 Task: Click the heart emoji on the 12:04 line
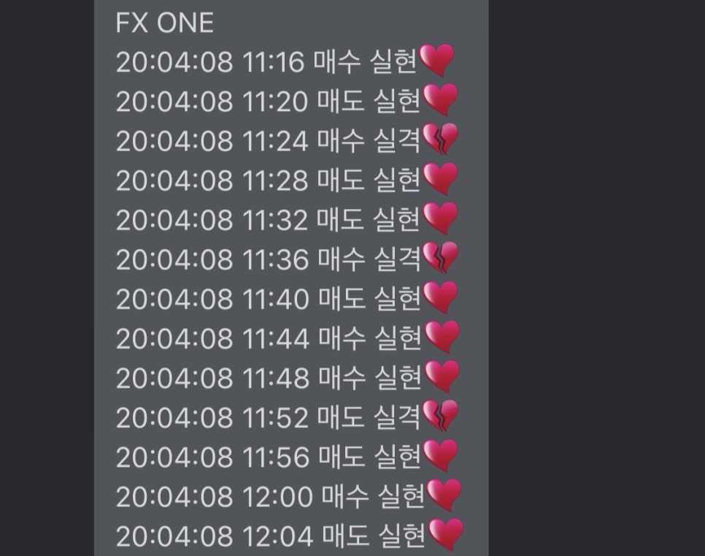coord(445,535)
